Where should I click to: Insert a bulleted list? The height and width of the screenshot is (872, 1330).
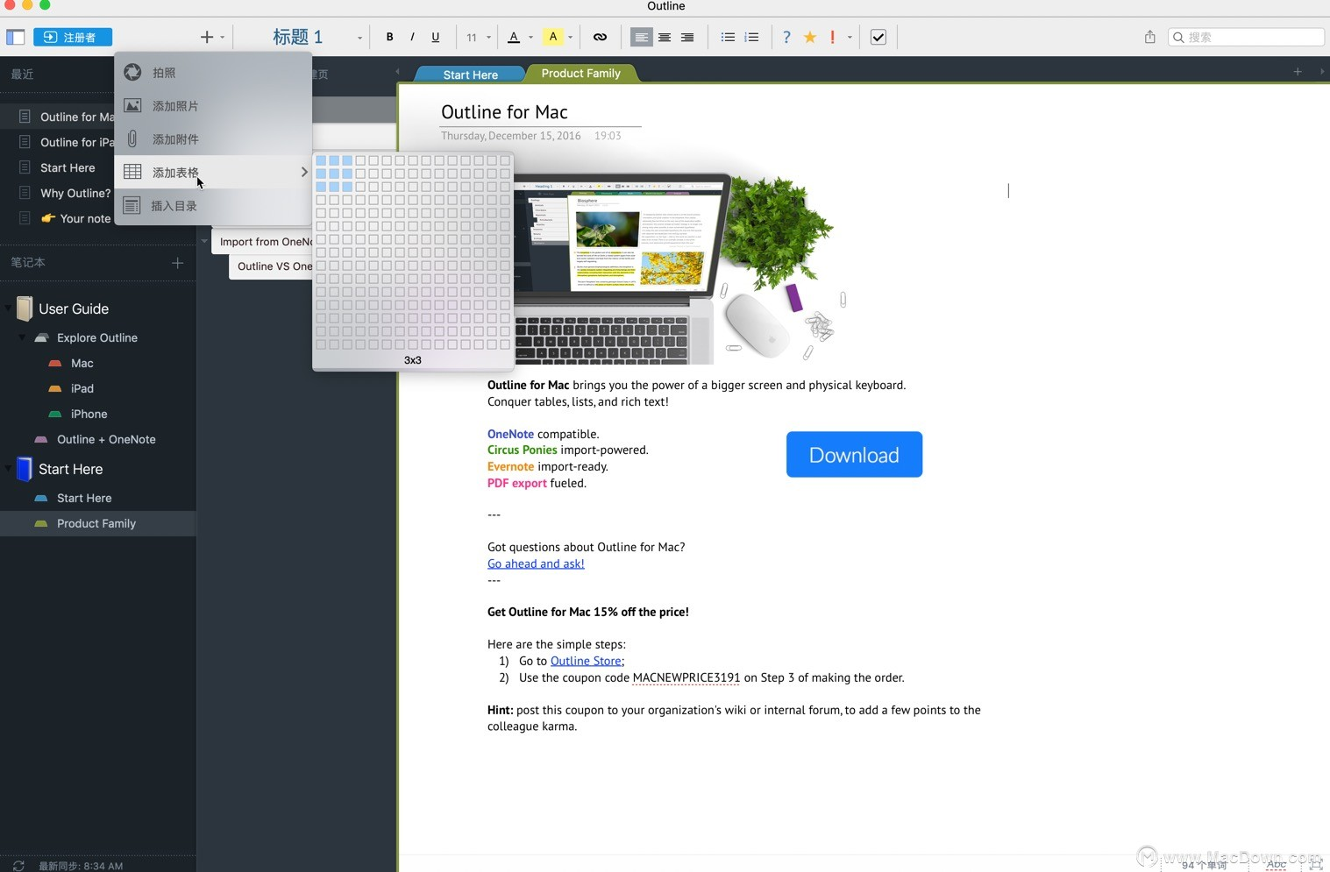point(728,37)
